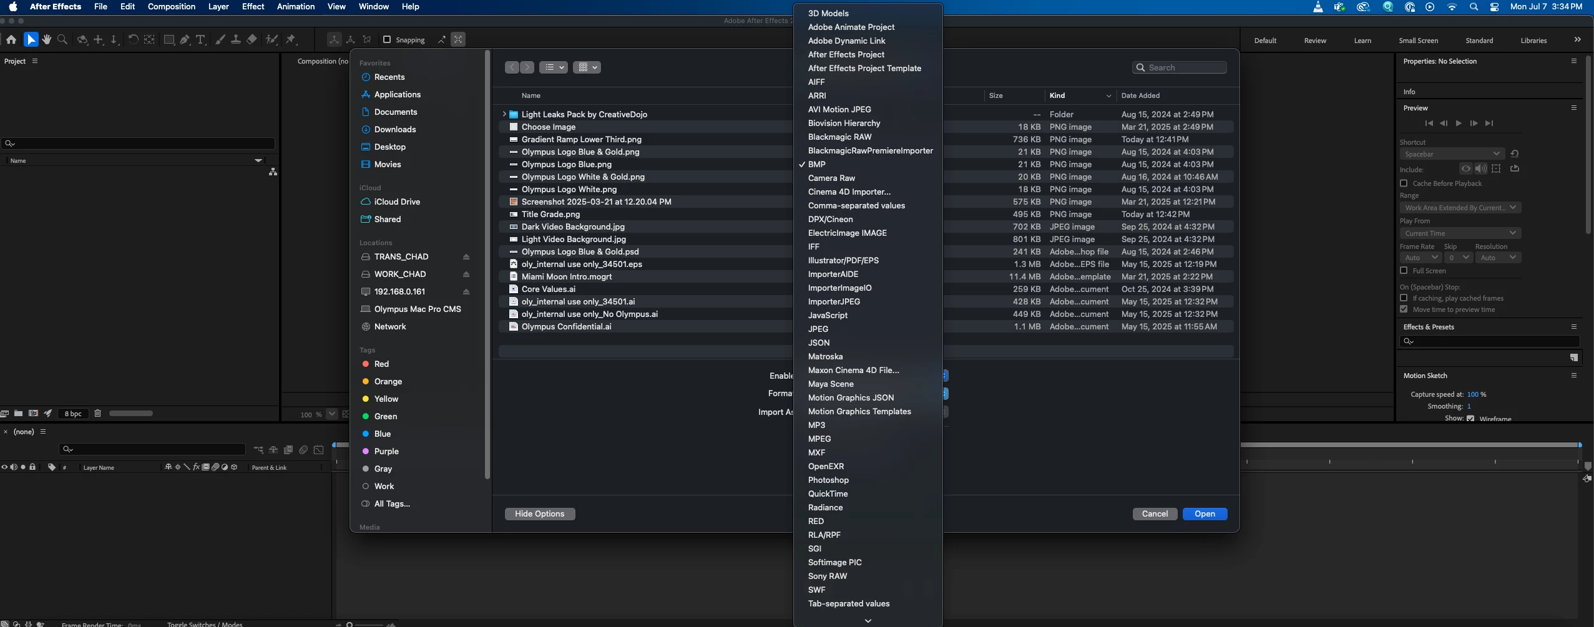Select the Zoom magnifier tool in toolbar

(x=62, y=40)
